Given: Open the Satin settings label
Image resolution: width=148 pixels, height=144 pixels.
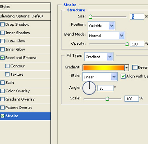Looking at the screenshot, I should [10, 83].
